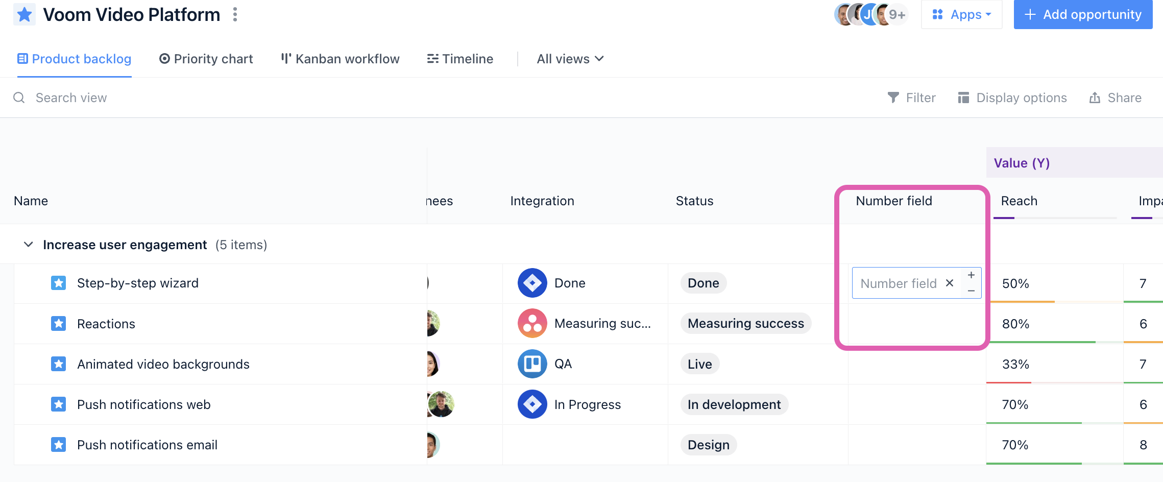Click the blue star project icon
The image size is (1163, 482).
pyautogui.click(x=25, y=14)
